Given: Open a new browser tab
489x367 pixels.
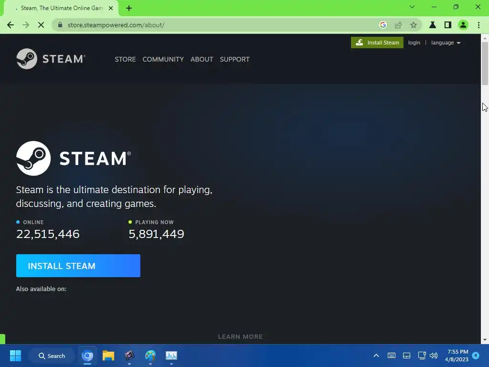Looking at the screenshot, I should pos(129,9).
